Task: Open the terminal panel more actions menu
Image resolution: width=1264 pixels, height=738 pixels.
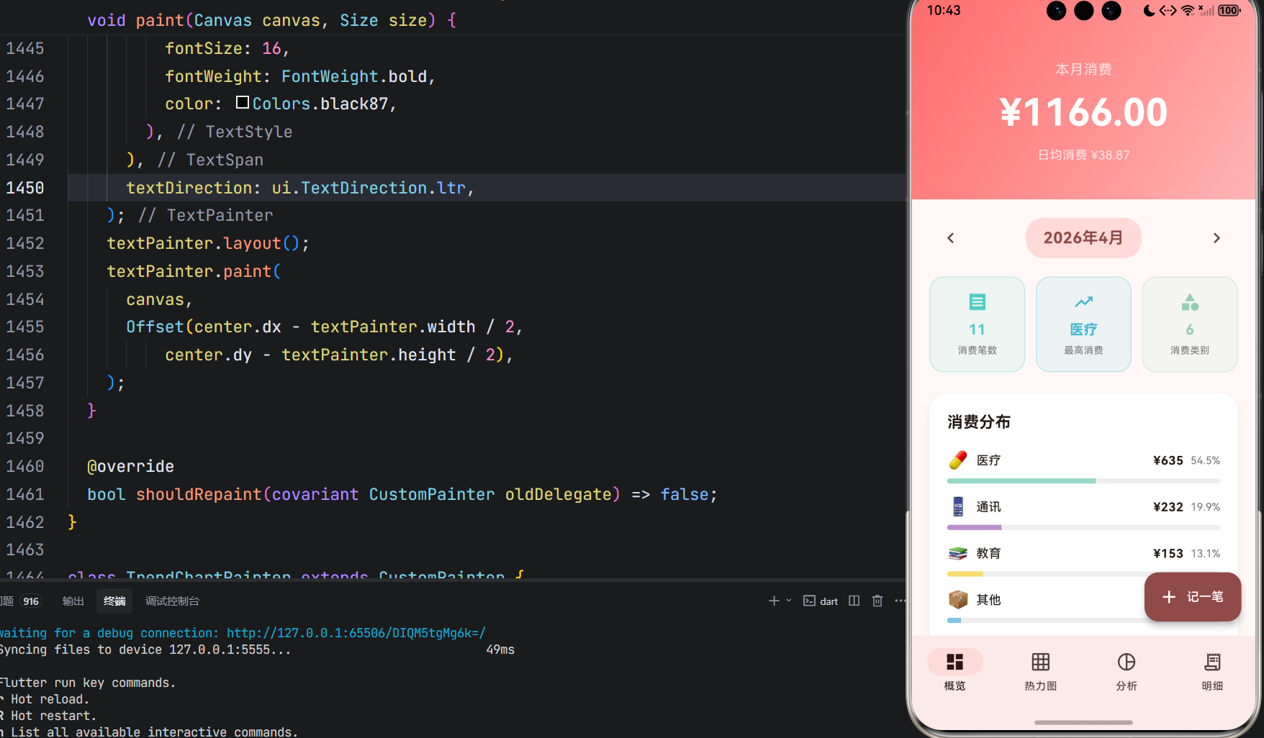Action: tap(900, 601)
